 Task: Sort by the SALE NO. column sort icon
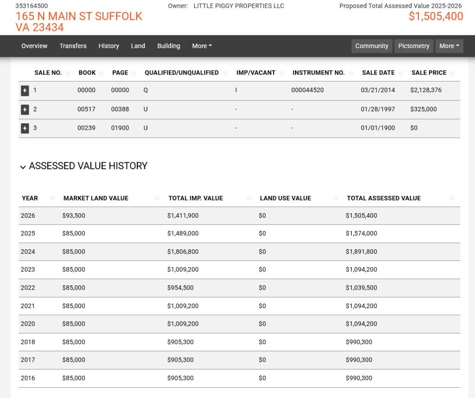(68, 73)
